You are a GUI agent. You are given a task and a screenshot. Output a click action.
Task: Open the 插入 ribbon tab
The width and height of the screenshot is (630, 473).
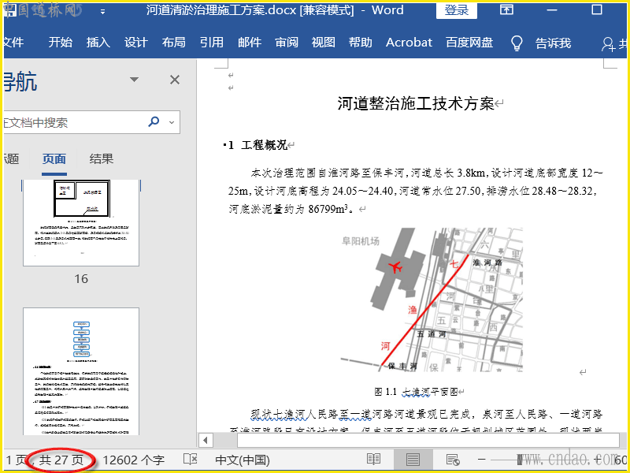[x=98, y=43]
